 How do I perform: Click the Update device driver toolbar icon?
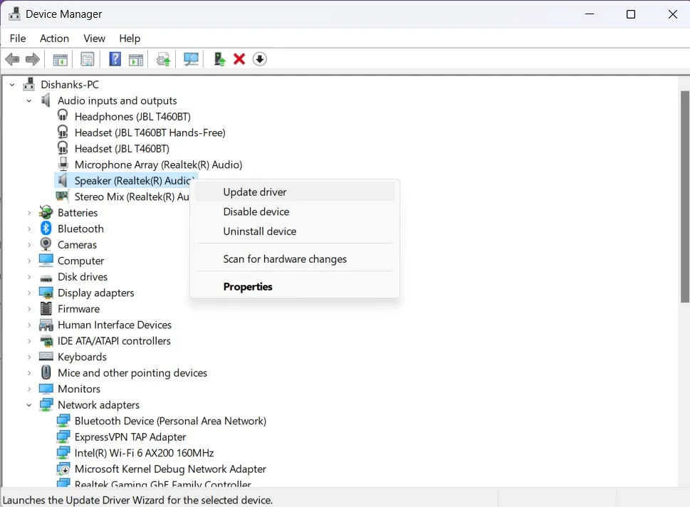point(163,59)
